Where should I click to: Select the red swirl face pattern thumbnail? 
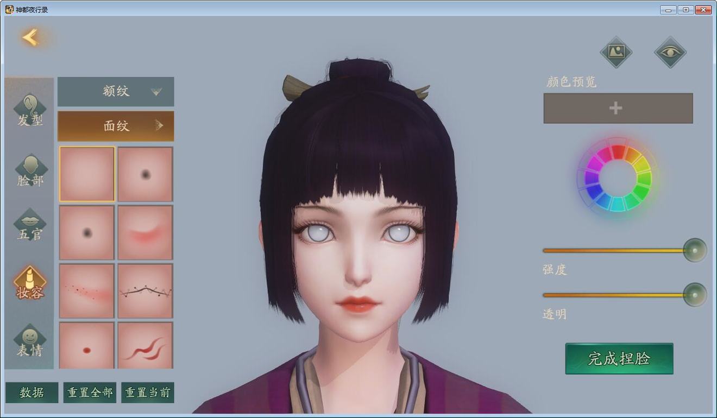coord(145,346)
